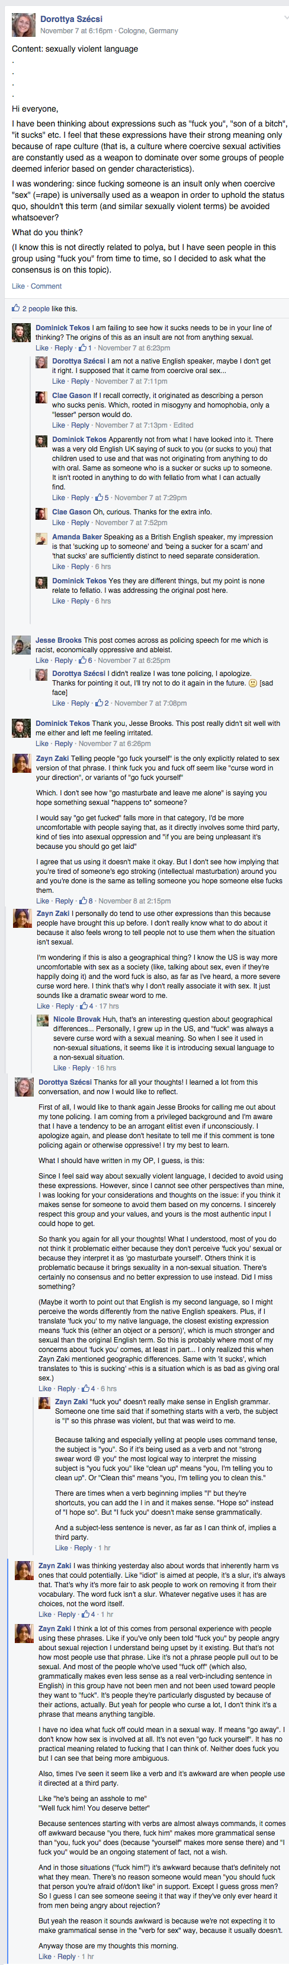View edit history via 'Edited' on Clae Gason's reply
The height and width of the screenshot is (1965, 289).
[x=183, y=425]
